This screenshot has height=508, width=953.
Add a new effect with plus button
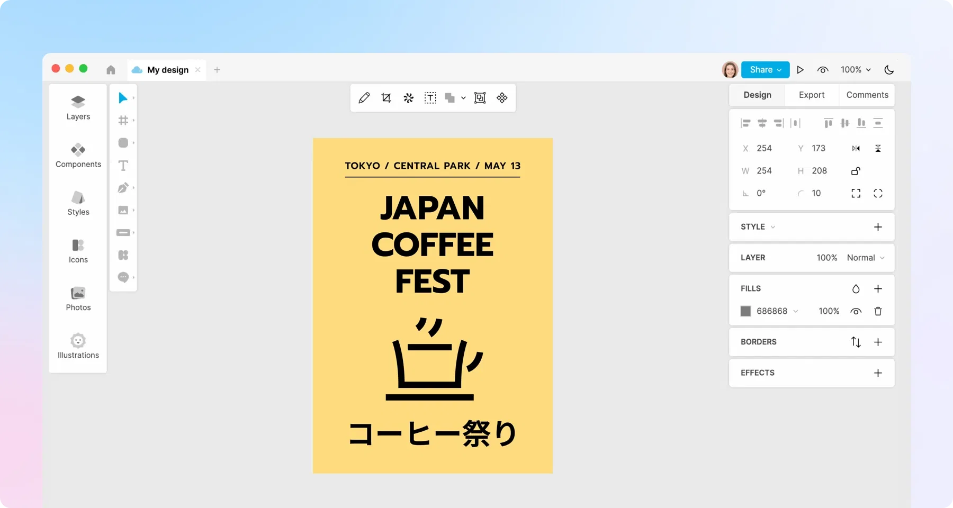[x=878, y=373]
